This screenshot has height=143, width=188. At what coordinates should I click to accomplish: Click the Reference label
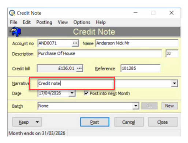[x=105, y=69]
